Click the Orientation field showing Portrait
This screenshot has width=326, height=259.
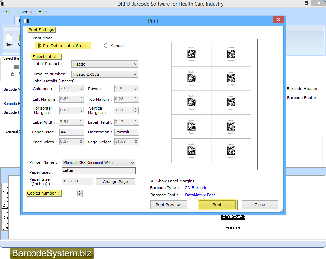(127, 132)
